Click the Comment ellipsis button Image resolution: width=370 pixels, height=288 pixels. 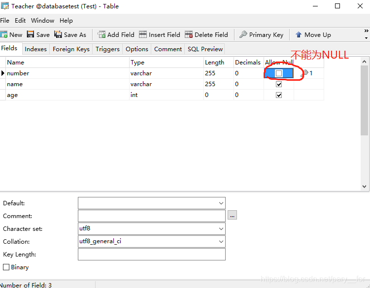tap(233, 216)
